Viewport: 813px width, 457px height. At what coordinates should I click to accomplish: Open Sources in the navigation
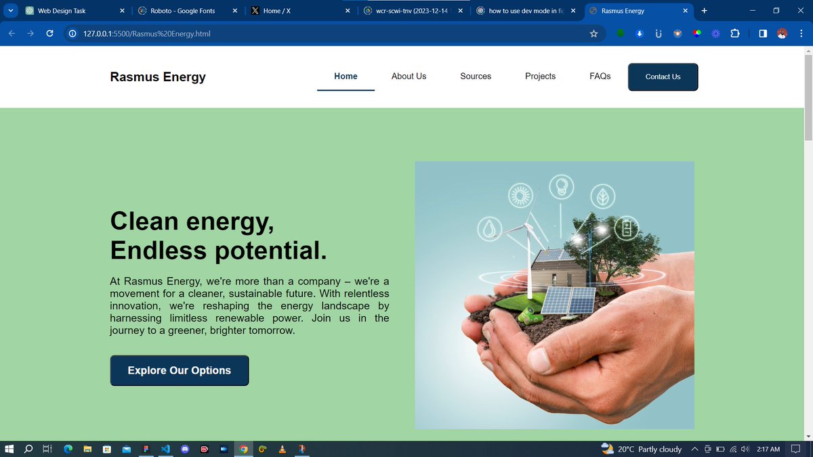[x=476, y=77]
